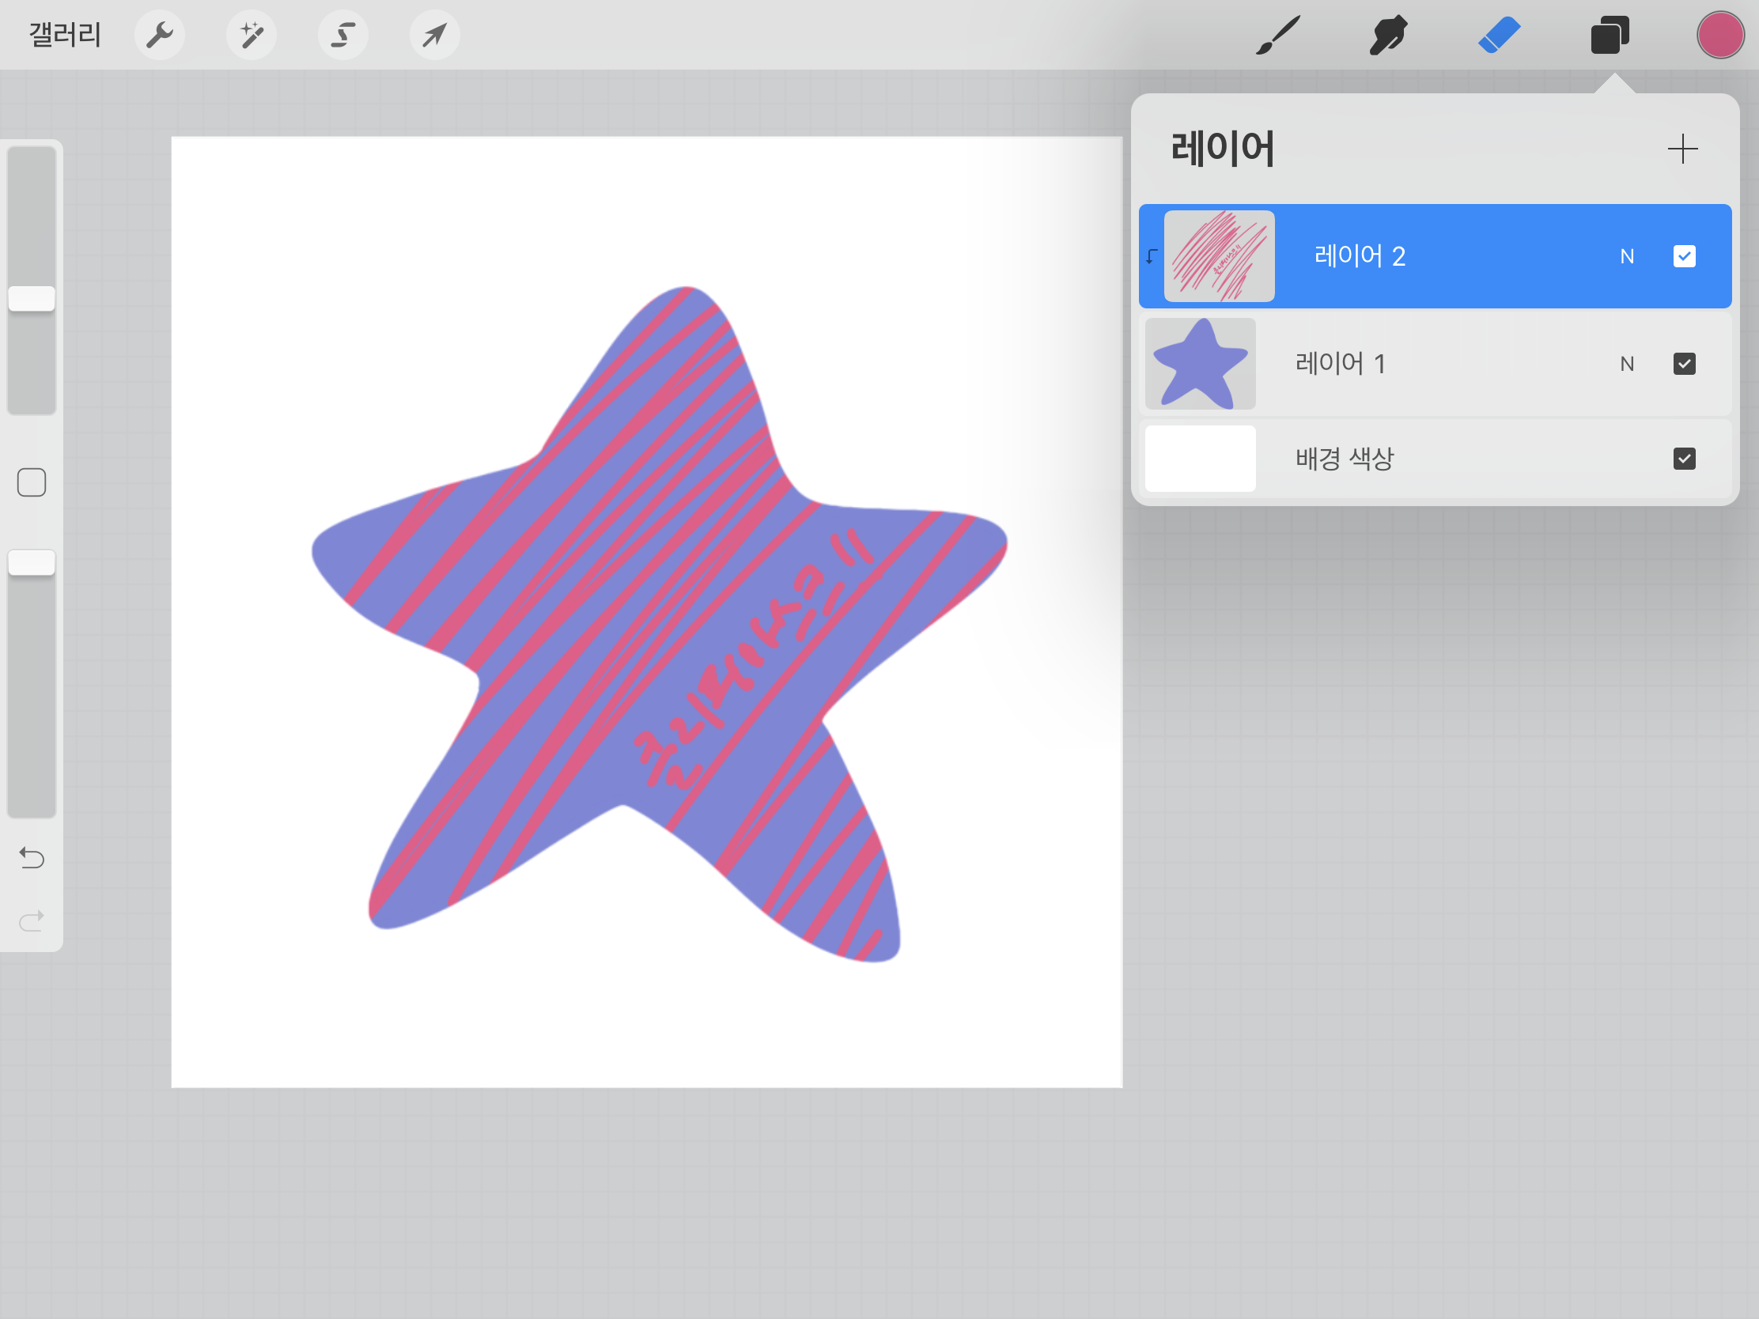Click the redo arrow in sidebar
Screen dimensions: 1759x1319
(32, 920)
